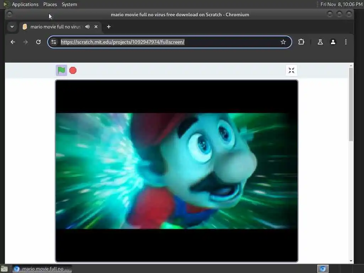The height and width of the screenshot is (273, 364).
Task: Expand the tab search dropdown
Action: click(x=12, y=27)
